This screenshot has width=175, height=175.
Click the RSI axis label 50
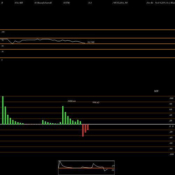tap(2, 46)
